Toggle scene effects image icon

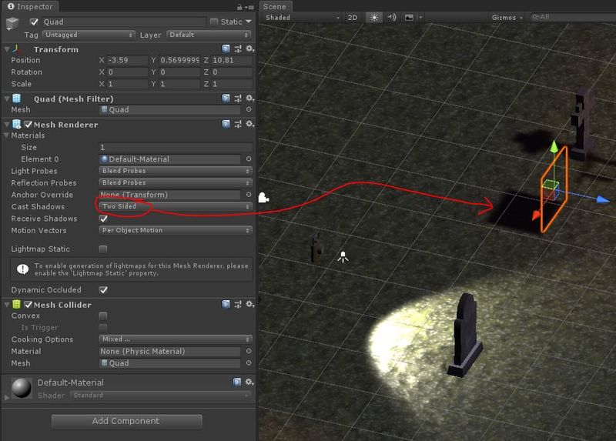[409, 18]
